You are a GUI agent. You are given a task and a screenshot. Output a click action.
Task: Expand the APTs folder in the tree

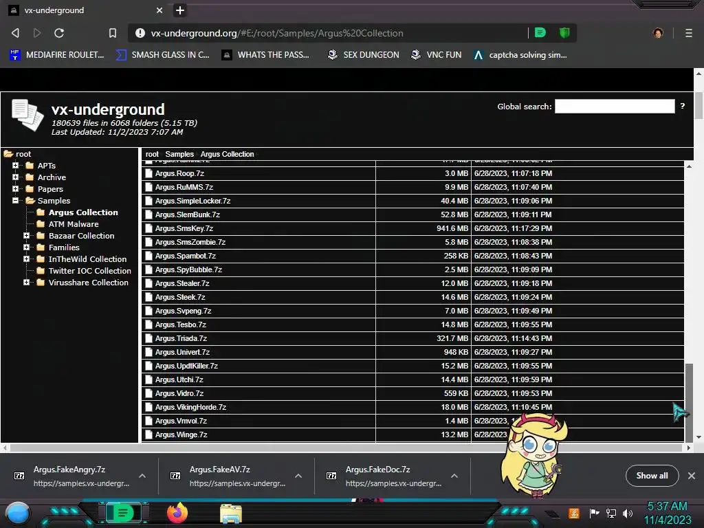(15, 165)
